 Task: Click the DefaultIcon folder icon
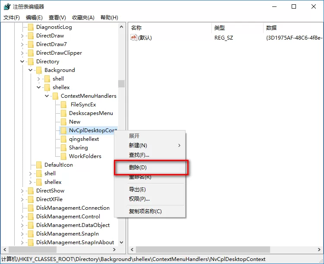point(39,165)
